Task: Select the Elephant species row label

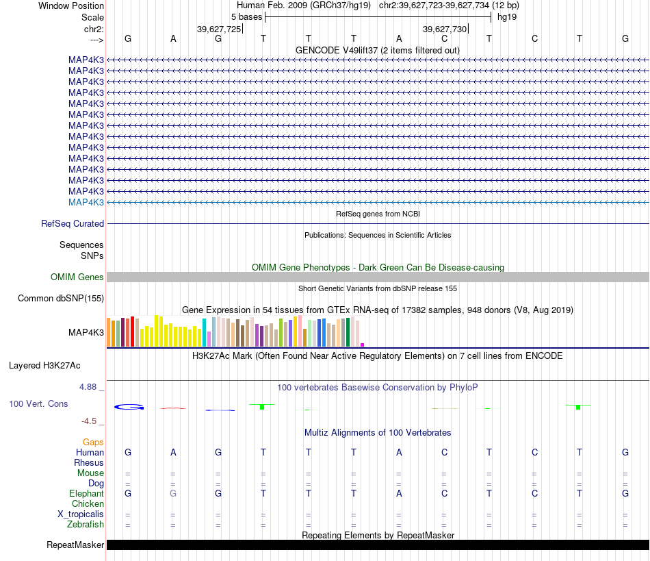Action: [86, 494]
